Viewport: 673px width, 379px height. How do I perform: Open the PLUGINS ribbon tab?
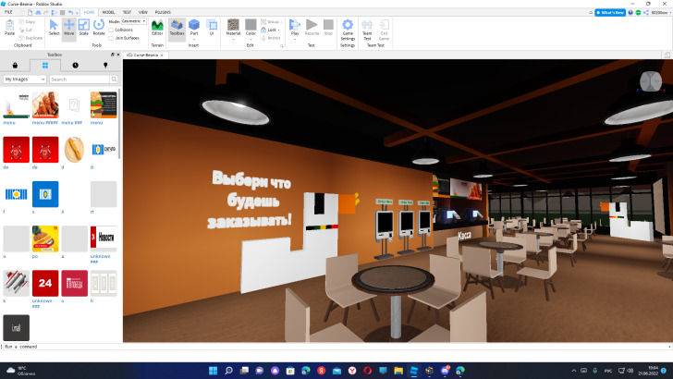[x=163, y=12]
